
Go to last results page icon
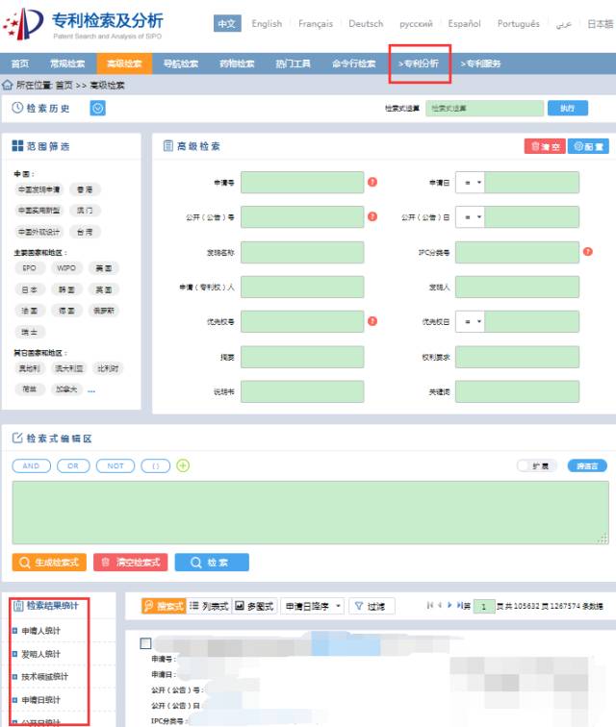point(459,605)
